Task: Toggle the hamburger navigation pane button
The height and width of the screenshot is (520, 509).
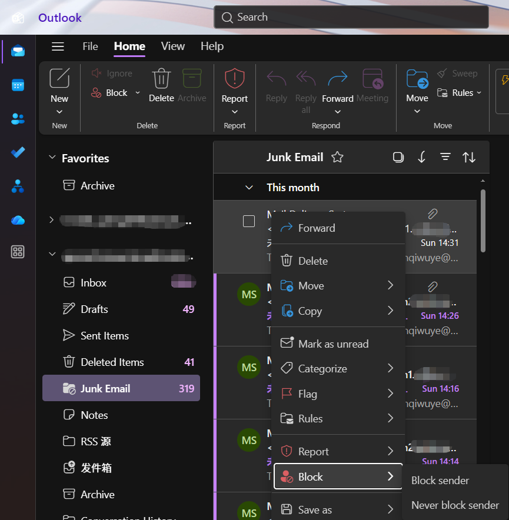Action: click(58, 46)
